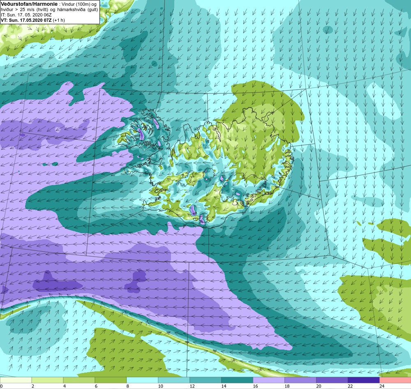Click the scale label '16'
This screenshot has width=411, height=389.
[x=255, y=386]
